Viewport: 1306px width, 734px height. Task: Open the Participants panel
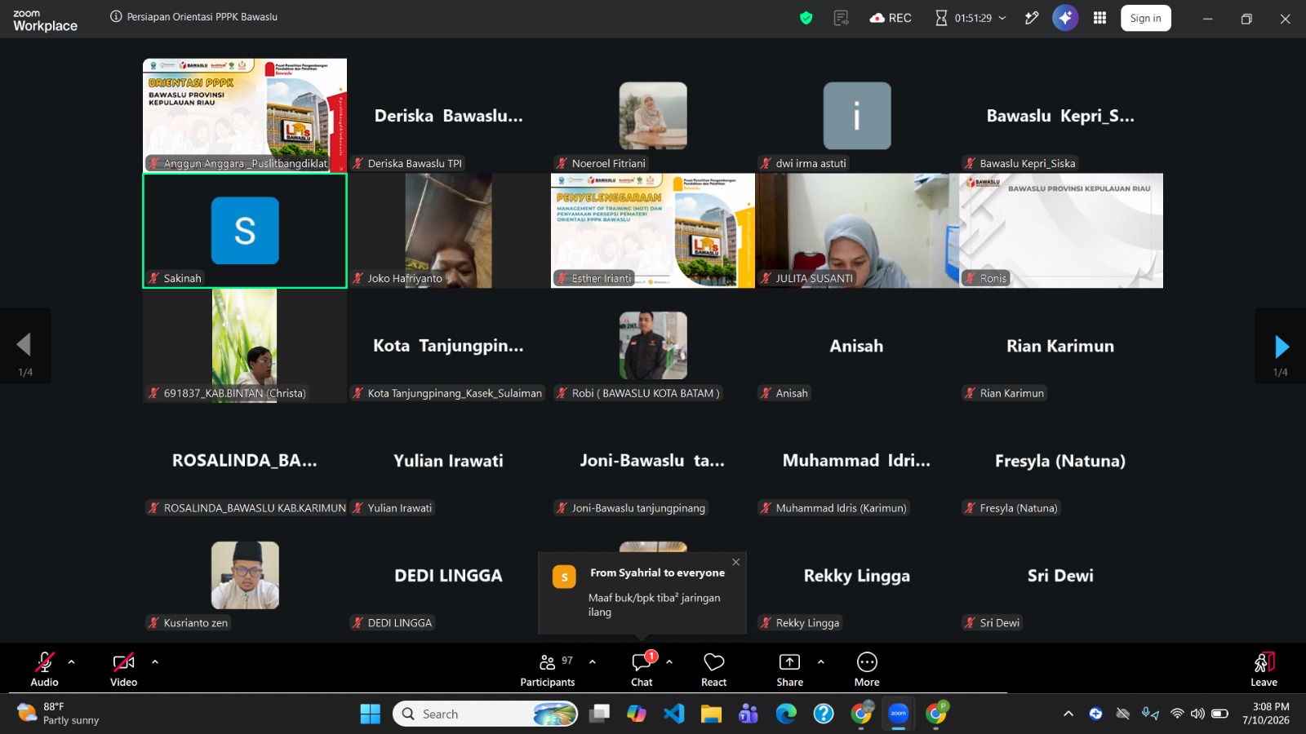pos(548,670)
